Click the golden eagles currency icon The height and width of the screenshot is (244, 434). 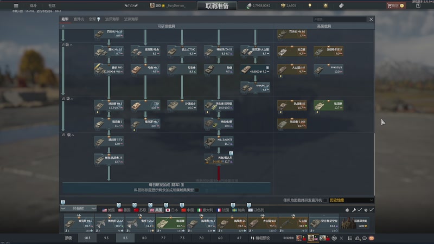[x=283, y=5]
